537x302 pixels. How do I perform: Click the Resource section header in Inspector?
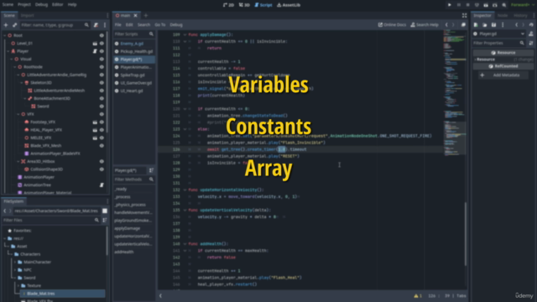pos(503,53)
